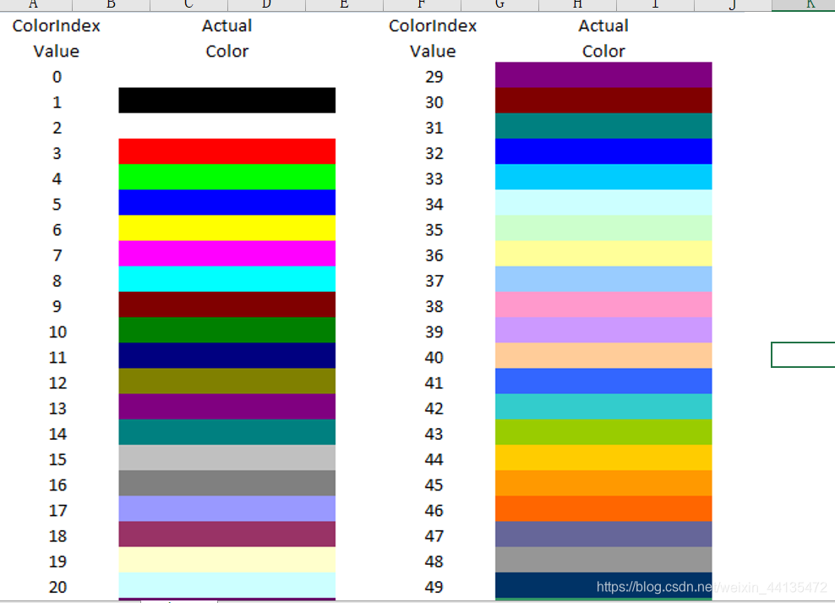The height and width of the screenshot is (603, 835).
Task: Select the black swatch for ColorIndex 1
Action: pyautogui.click(x=226, y=100)
